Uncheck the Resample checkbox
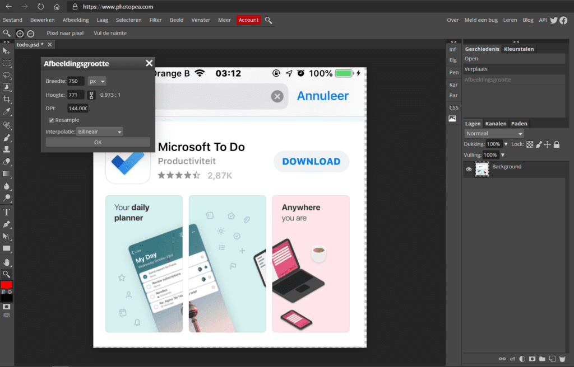This screenshot has width=574, height=367. [51, 120]
